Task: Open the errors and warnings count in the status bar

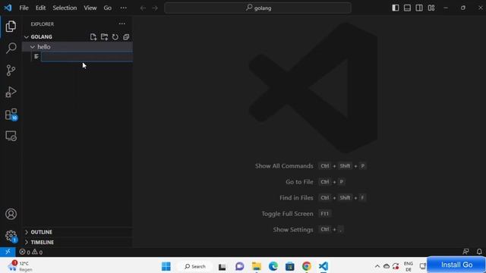Action: click(x=31, y=252)
